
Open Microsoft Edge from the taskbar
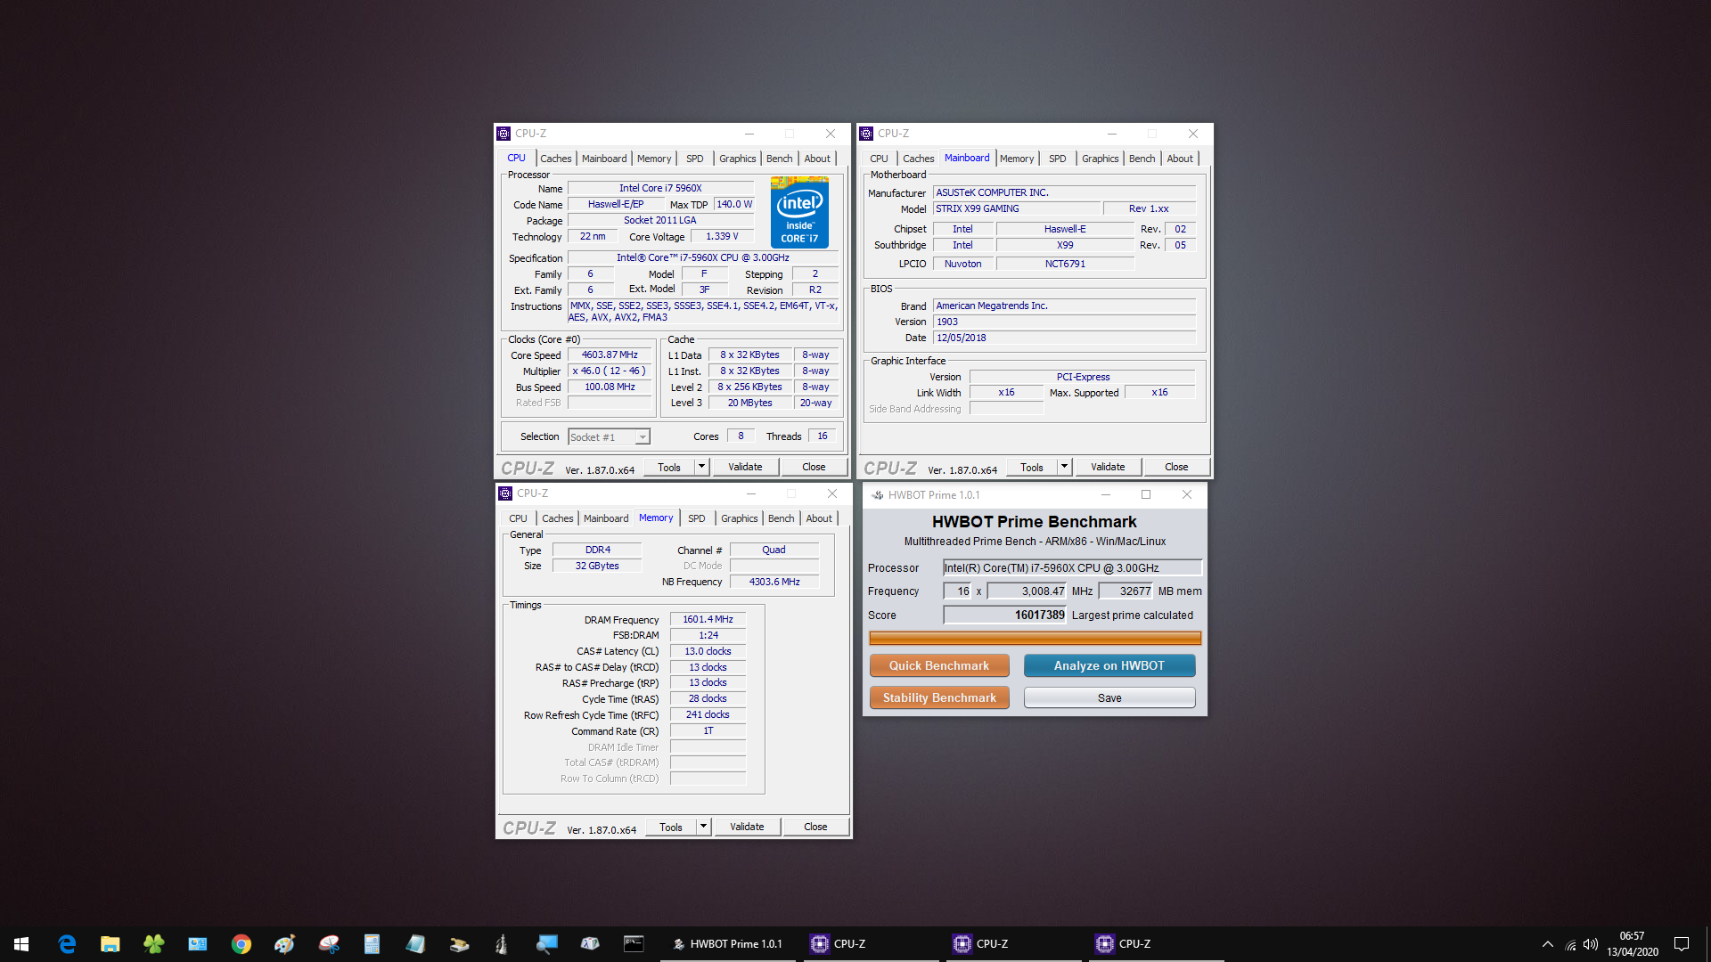[x=67, y=944]
